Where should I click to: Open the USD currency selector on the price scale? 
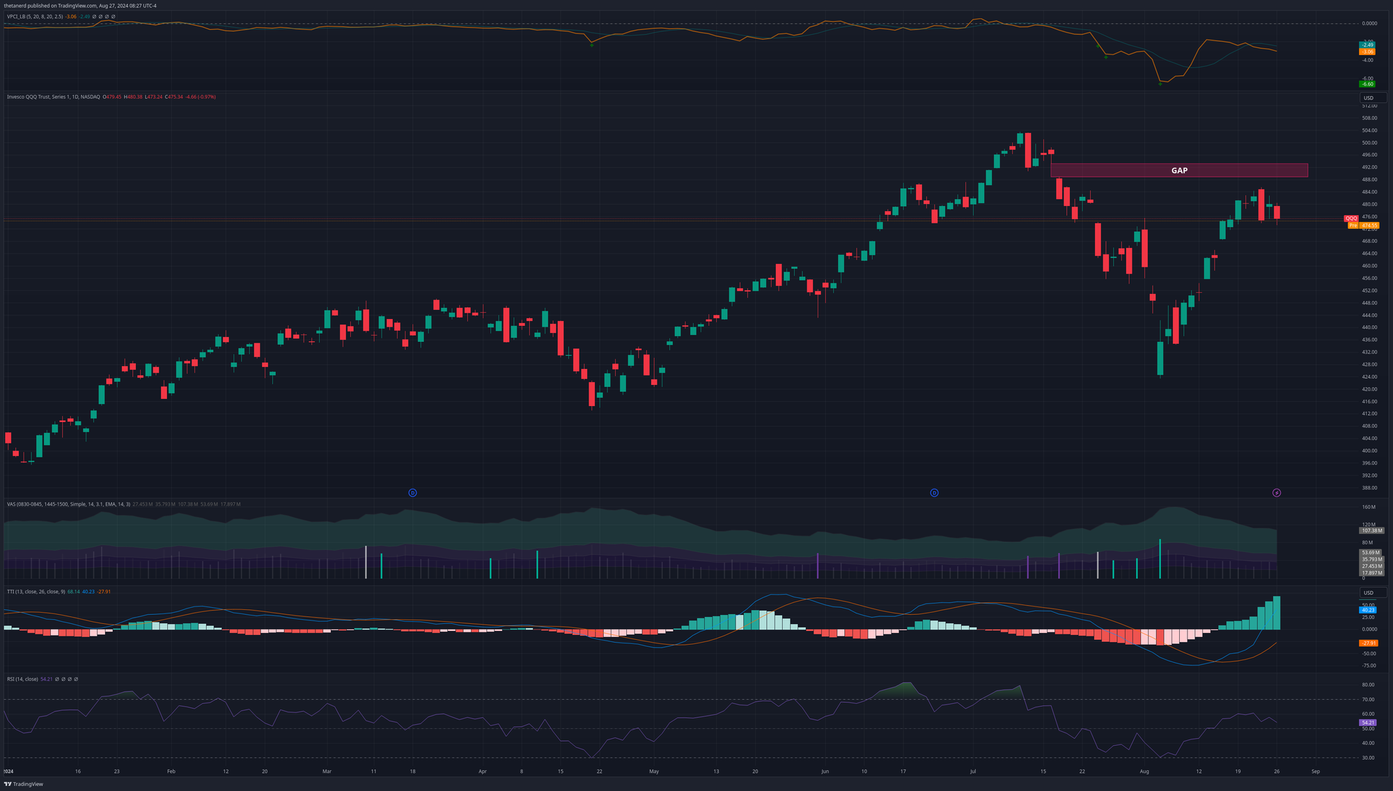[x=1373, y=97]
